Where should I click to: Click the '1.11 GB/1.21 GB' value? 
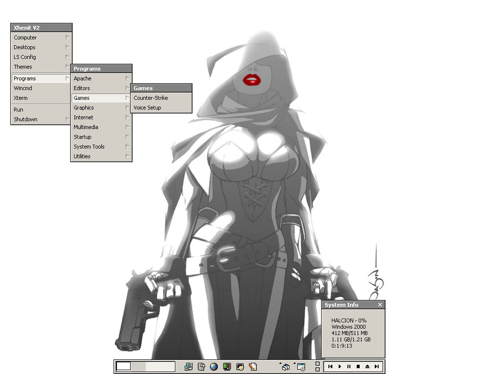pos(351,339)
